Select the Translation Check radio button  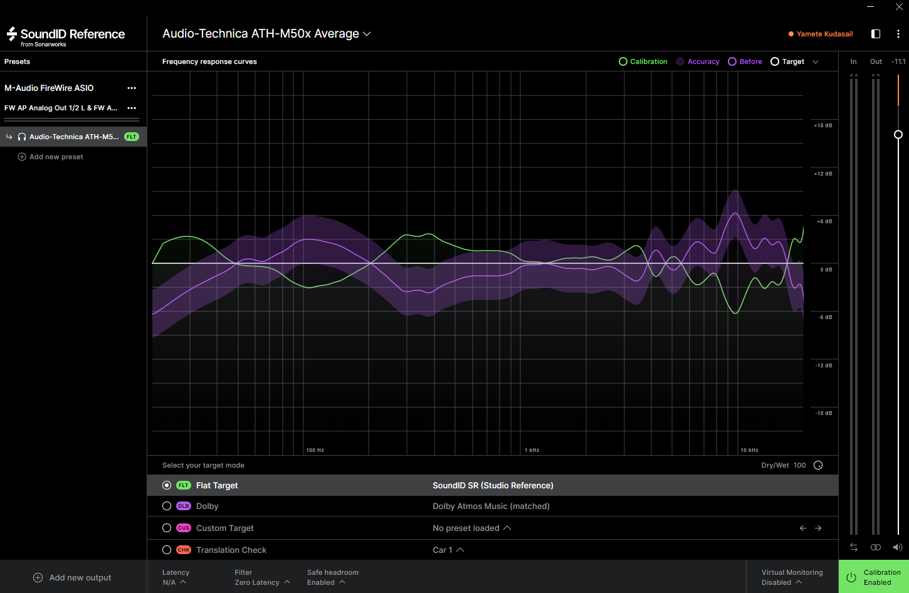click(167, 550)
